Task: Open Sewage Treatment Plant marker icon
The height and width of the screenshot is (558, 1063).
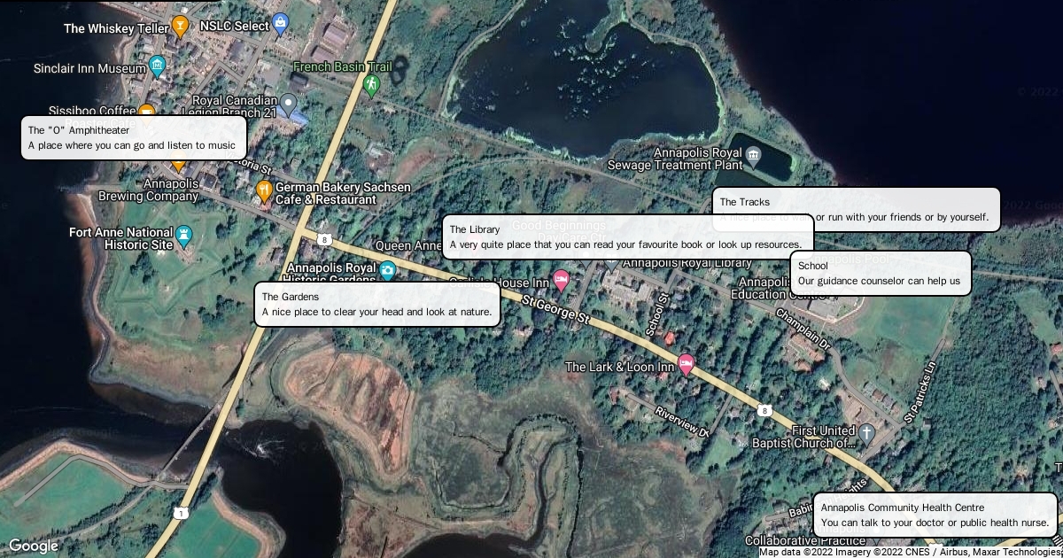Action: pyautogui.click(x=753, y=157)
